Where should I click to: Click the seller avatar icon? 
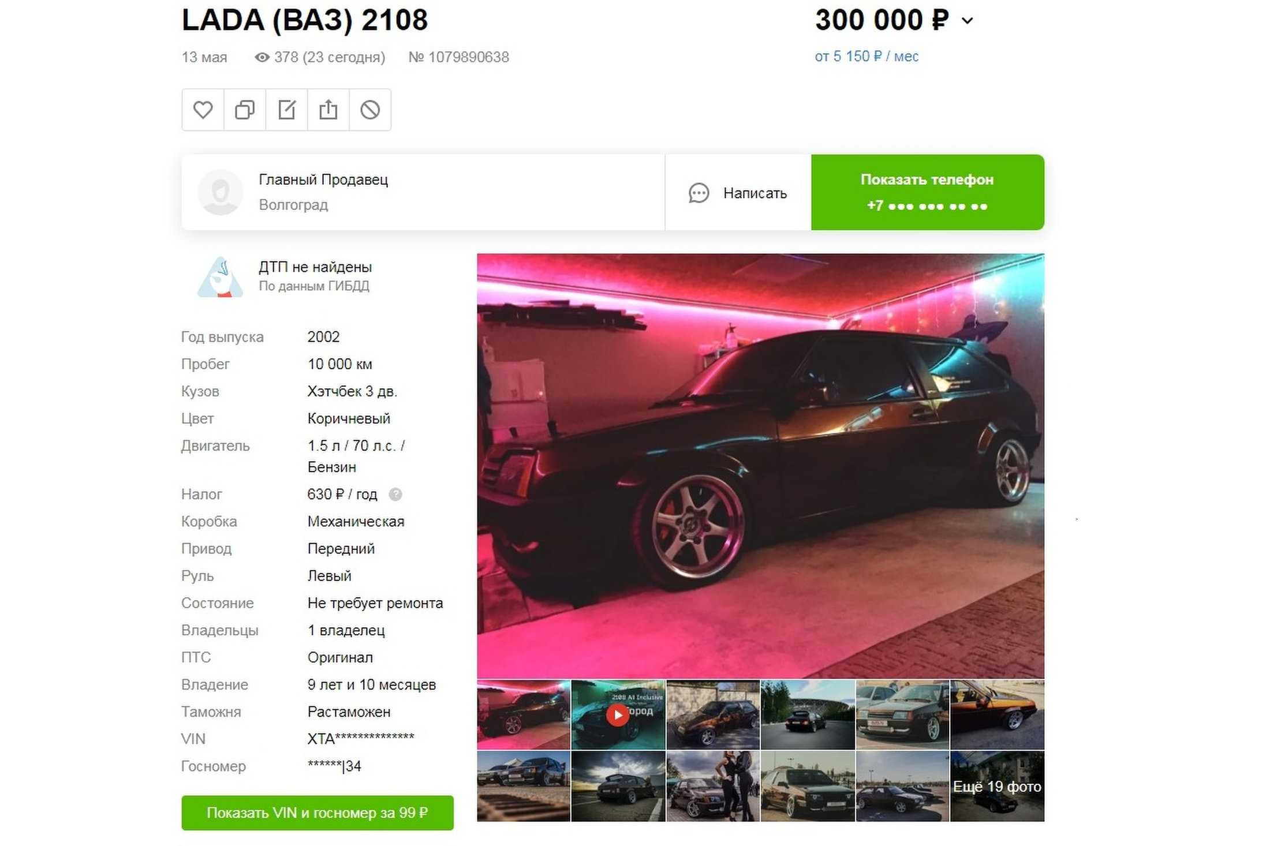(x=220, y=192)
